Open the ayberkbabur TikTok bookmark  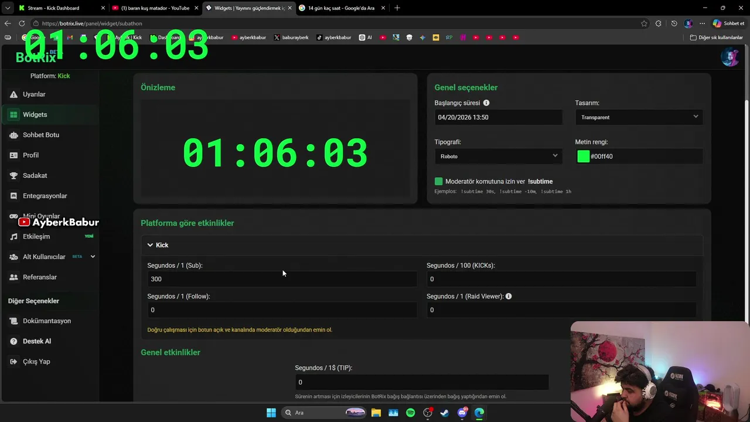point(334,38)
